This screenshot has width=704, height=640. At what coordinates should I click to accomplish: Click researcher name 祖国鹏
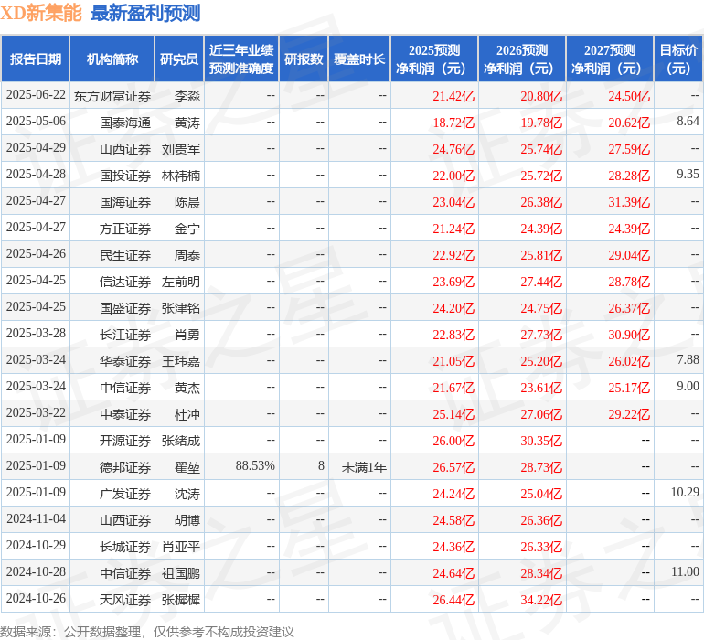(x=181, y=573)
